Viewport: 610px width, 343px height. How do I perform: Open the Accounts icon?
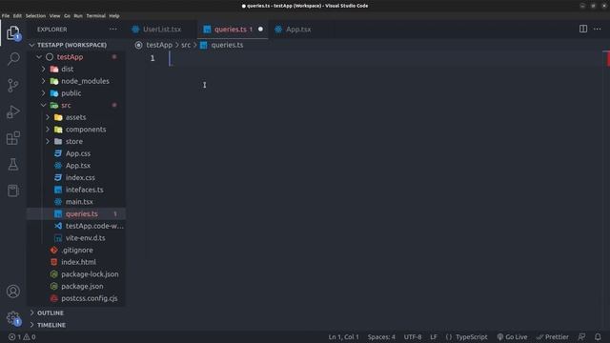tap(13, 292)
